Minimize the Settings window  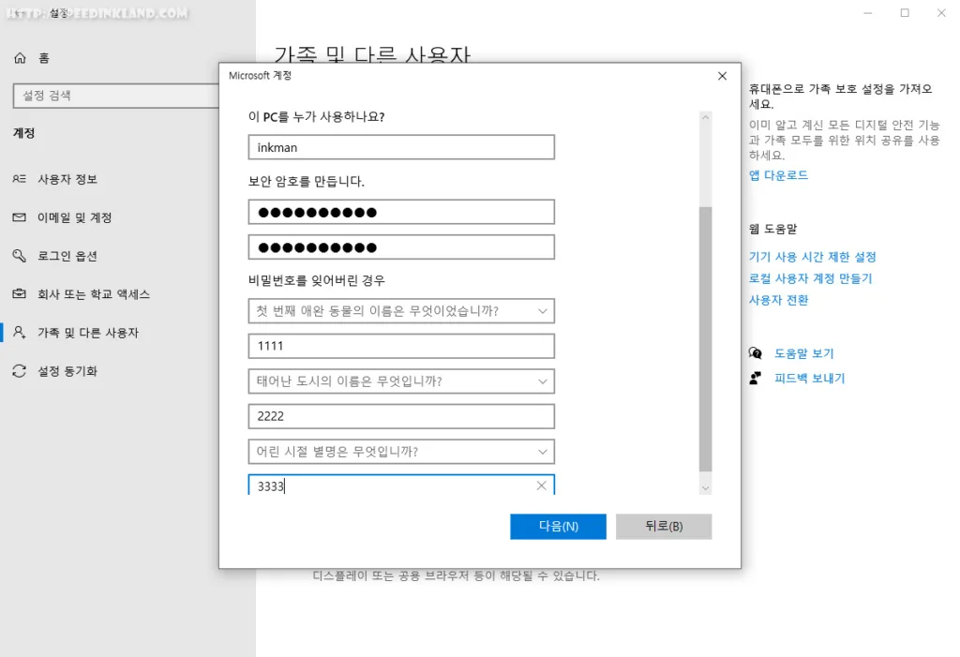(867, 13)
